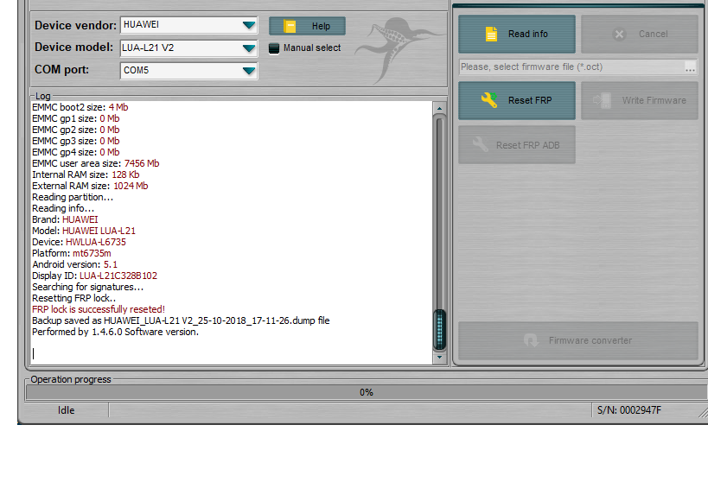Screen dimensions: 708x482
Task: Click the 'Performed by 1.4.6.0 Software version' line
Action: coord(115,333)
